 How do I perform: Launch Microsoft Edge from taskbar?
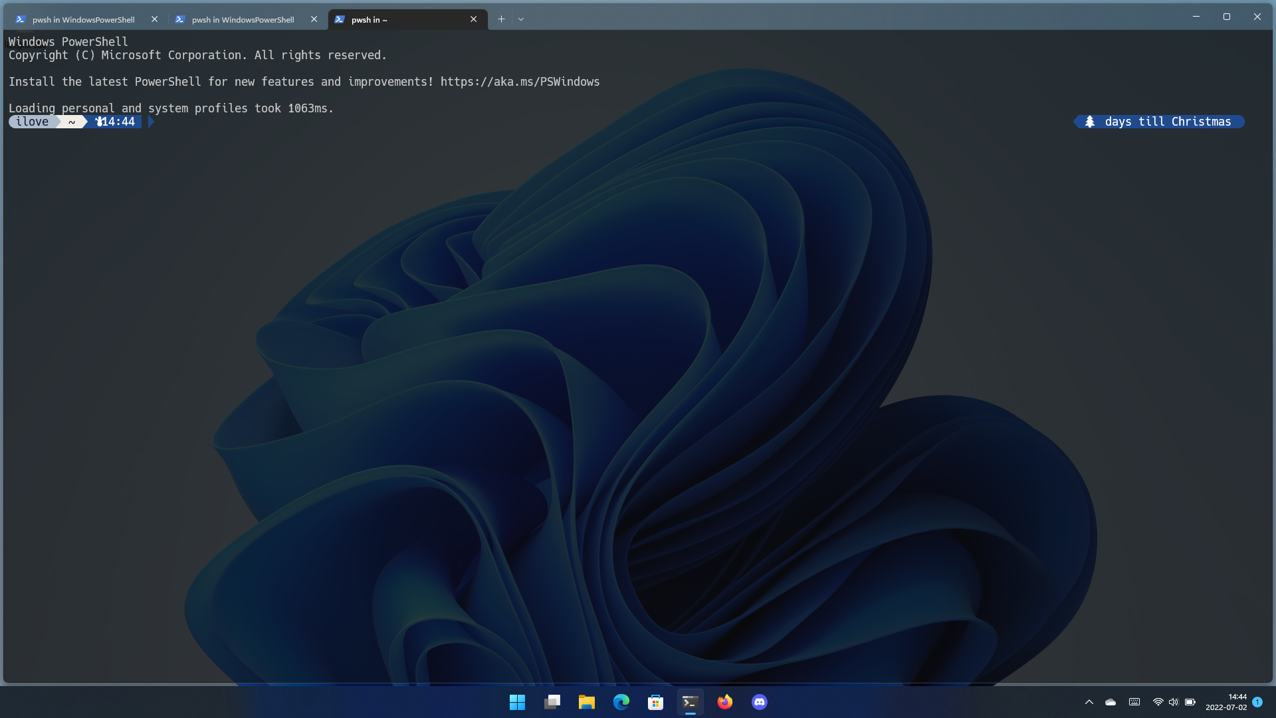pos(621,702)
